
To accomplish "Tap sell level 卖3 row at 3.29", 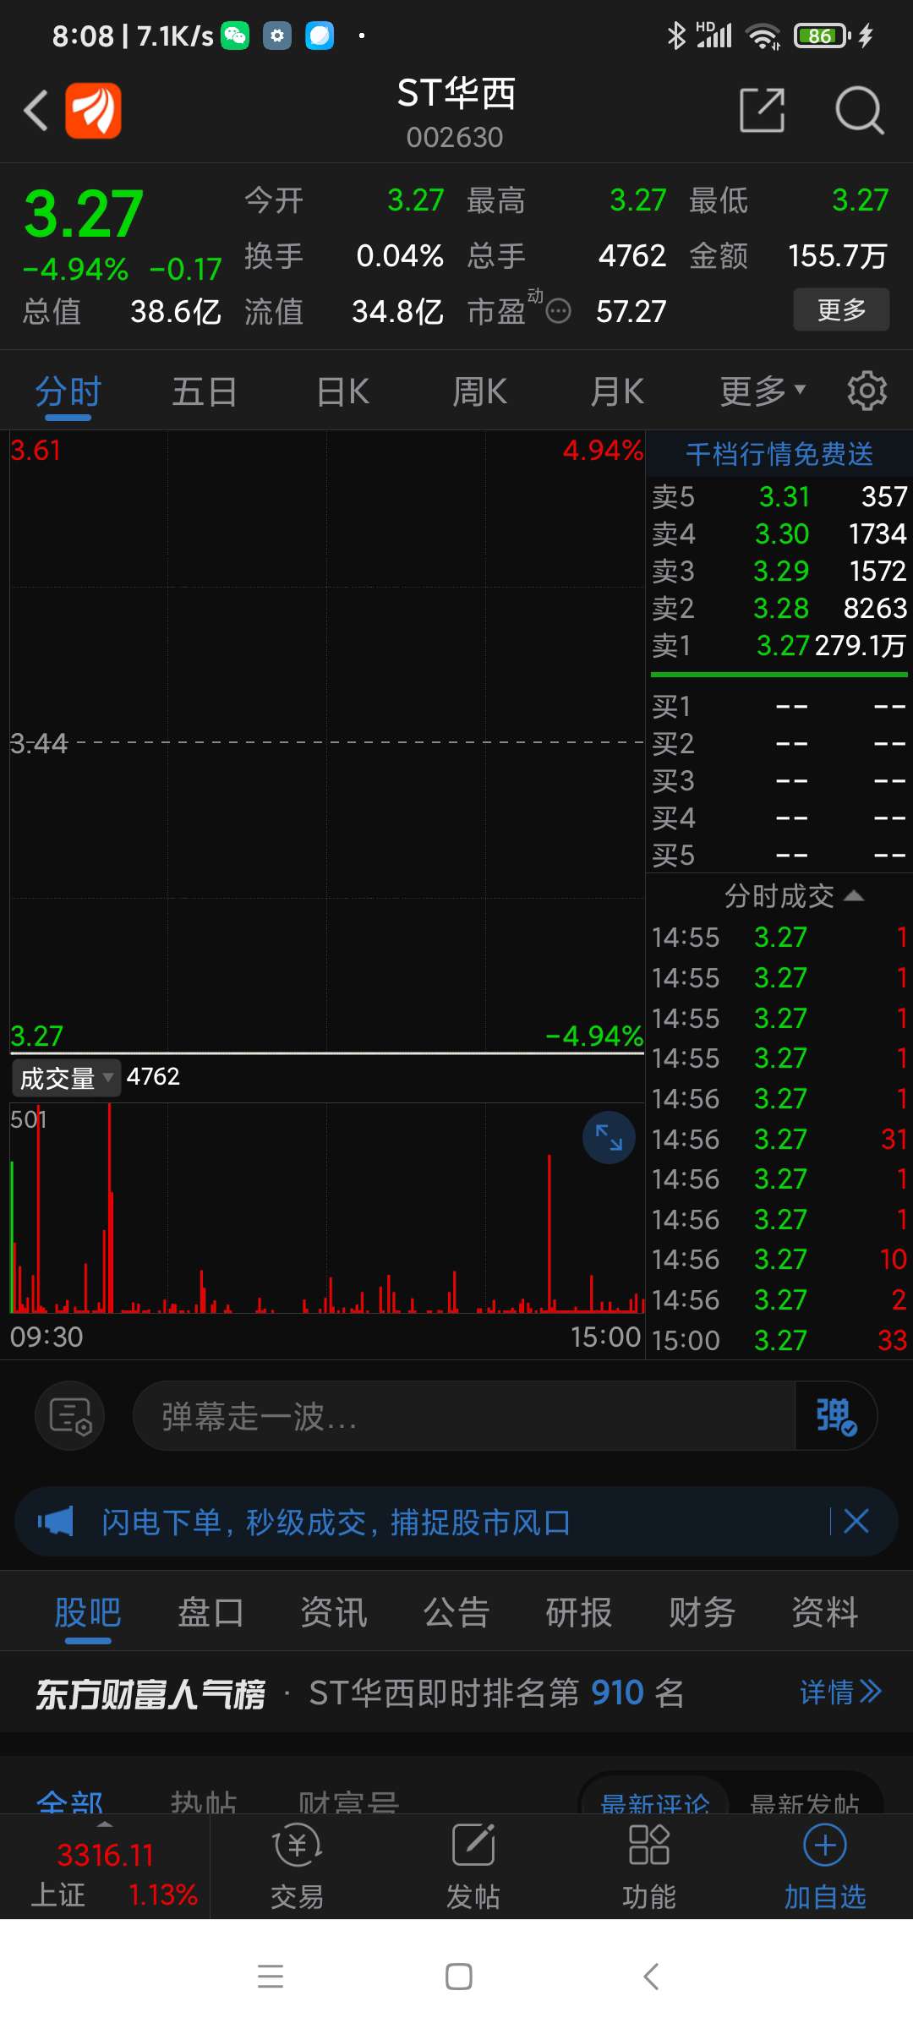I will pos(779,572).
